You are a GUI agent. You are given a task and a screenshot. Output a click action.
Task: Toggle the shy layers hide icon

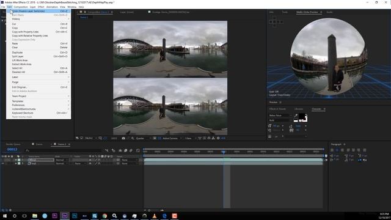click(120, 150)
